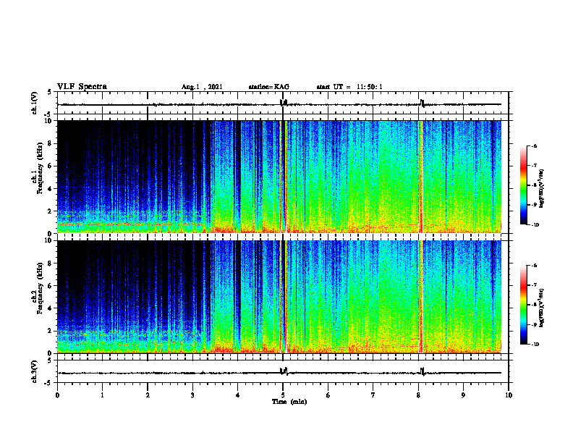Click the "VLF Spectra" plot title

(82, 86)
